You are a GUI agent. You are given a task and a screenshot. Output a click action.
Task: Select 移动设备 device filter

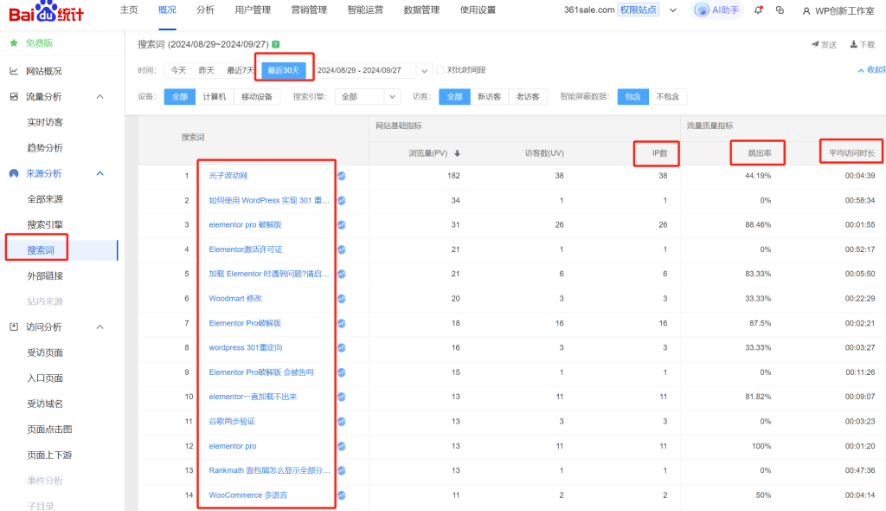click(x=256, y=97)
